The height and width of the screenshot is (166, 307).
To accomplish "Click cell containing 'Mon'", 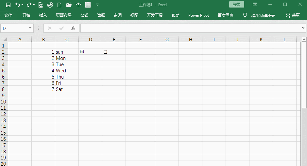I will point(67,58).
